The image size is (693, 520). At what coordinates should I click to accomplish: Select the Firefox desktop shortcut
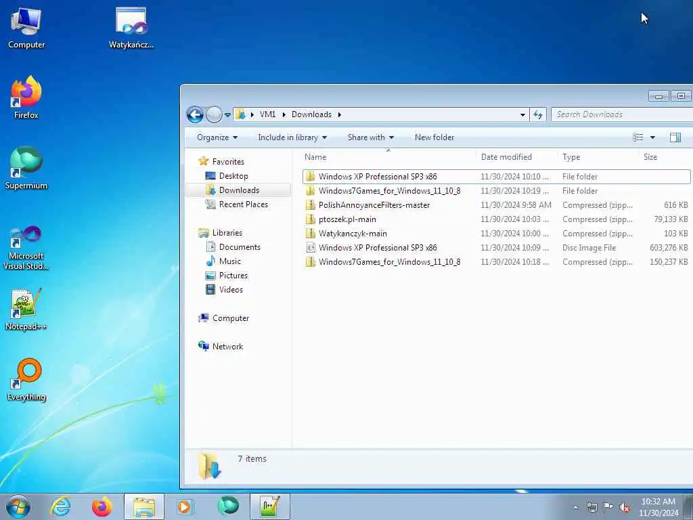coord(26,98)
